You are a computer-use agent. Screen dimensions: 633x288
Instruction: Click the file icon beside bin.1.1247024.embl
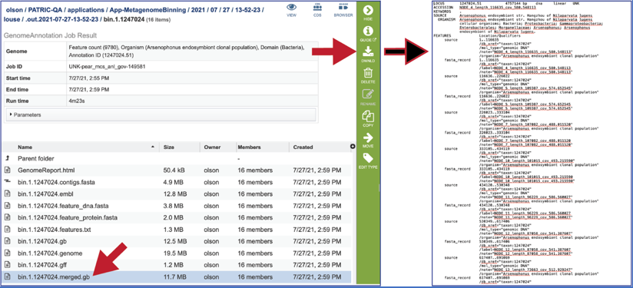click(7, 194)
